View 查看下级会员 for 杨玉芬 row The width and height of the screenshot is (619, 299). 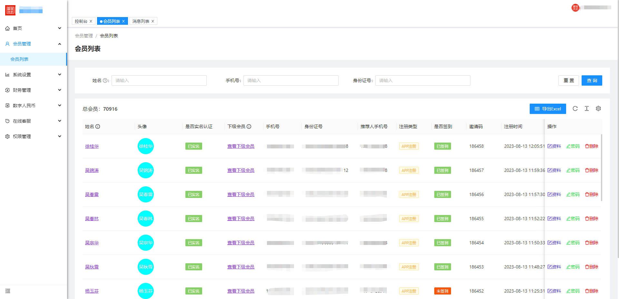pyautogui.click(x=241, y=291)
